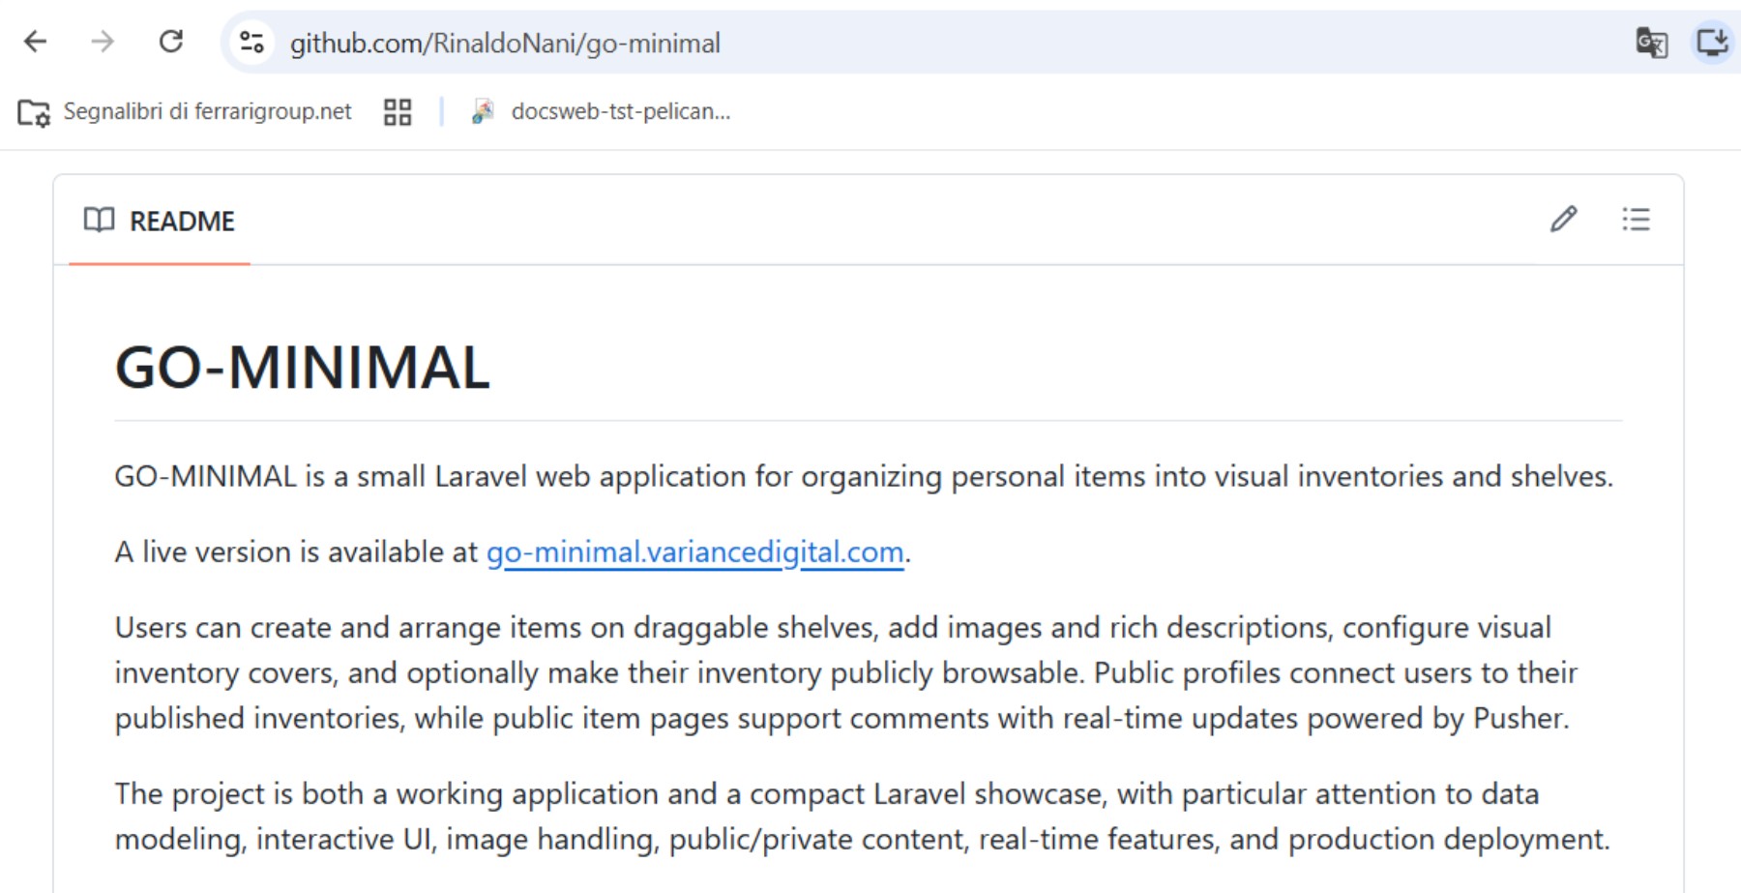Image resolution: width=1741 pixels, height=893 pixels.
Task: Open Segnalibri di ferrarigroup.net bookmark folder
Action: pyautogui.click(x=185, y=112)
